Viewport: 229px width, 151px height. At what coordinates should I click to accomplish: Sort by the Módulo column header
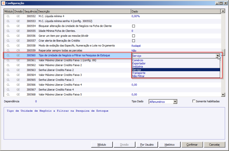[9, 11]
